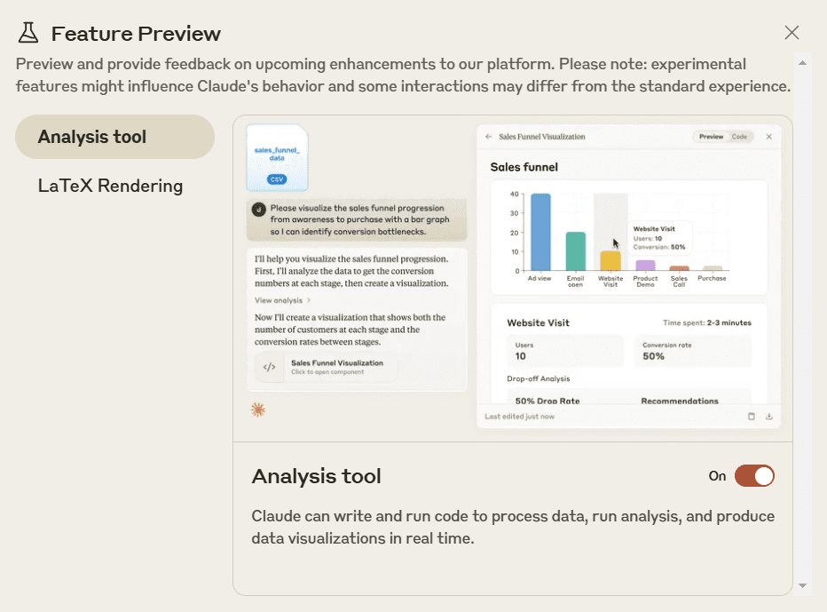Switch to the Code view toggle
The image size is (827, 612).
pos(739,137)
